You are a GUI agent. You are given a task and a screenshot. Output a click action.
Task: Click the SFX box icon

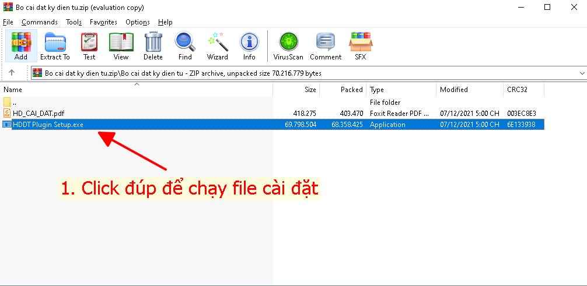click(361, 45)
